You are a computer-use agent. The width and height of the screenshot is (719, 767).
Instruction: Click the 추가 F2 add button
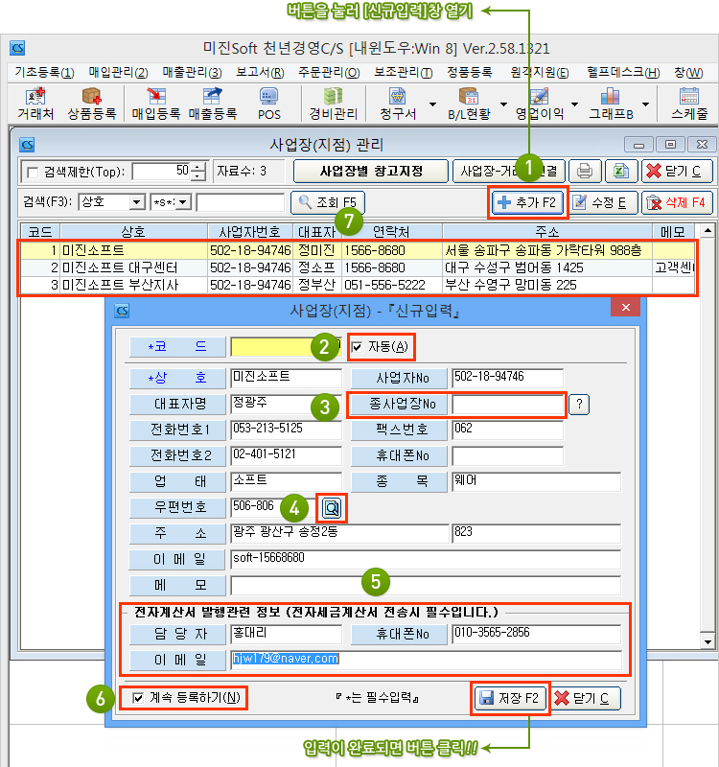(527, 202)
